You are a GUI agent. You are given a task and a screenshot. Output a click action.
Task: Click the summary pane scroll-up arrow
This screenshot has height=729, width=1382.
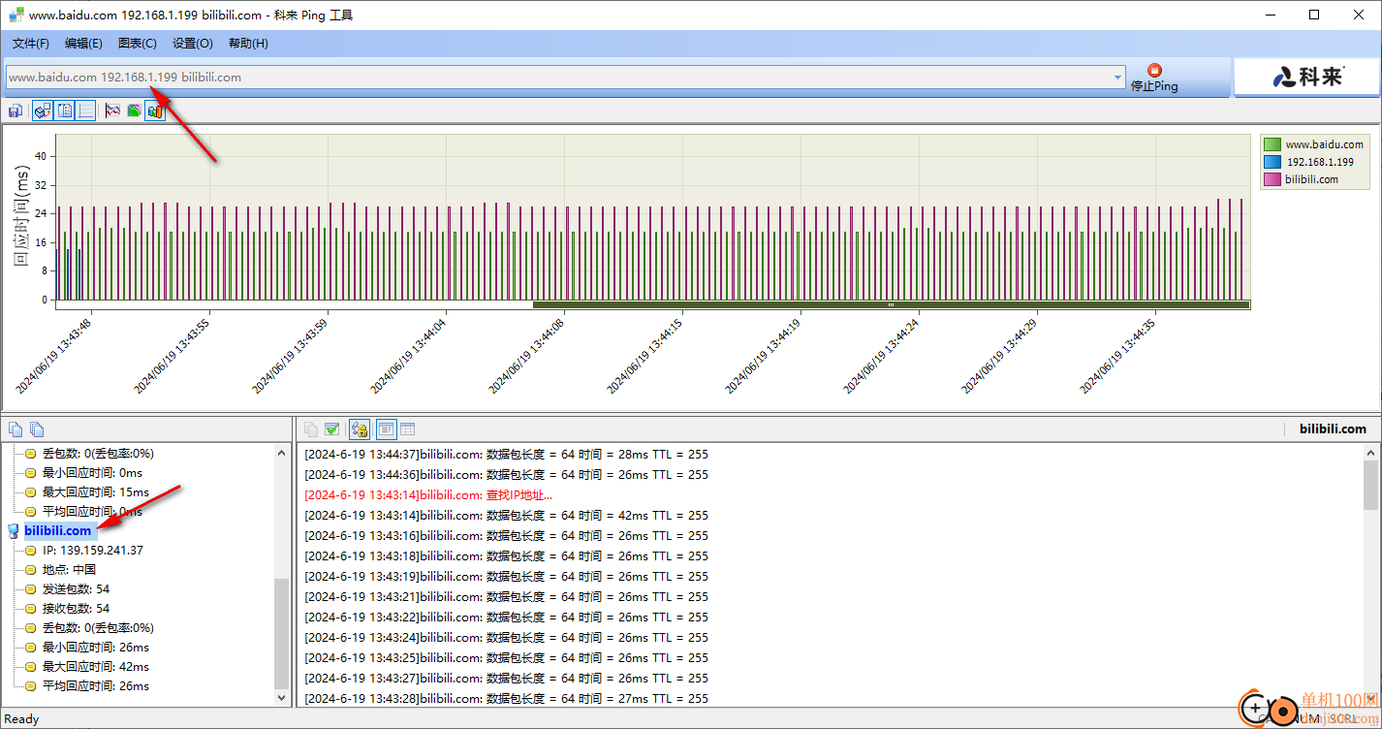coord(282,453)
